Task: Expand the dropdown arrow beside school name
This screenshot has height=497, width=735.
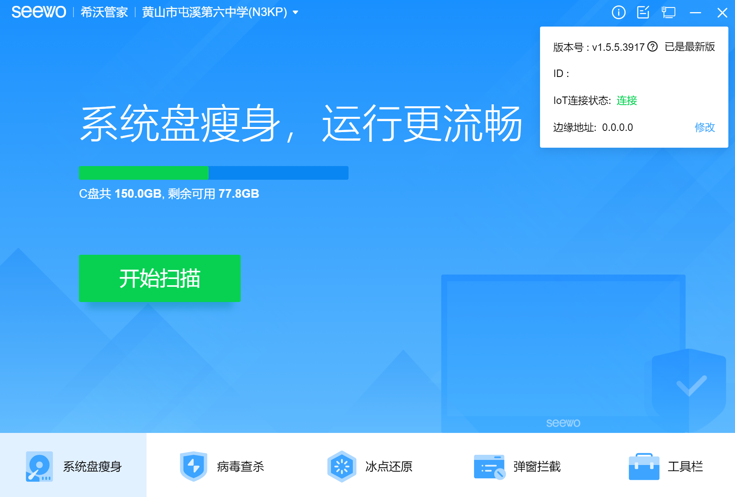Action: click(x=296, y=13)
